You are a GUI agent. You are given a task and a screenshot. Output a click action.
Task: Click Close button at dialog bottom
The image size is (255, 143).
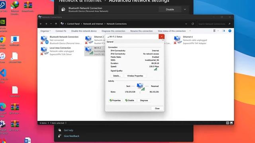coord(157,108)
